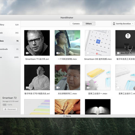Open 坚果工业设计二 video thumbnail
Screen dimensions: 135x135
(x=125, y=78)
